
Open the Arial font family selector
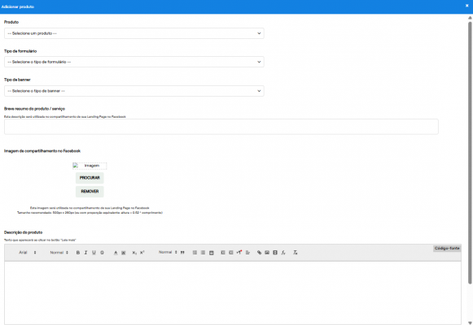point(28,253)
